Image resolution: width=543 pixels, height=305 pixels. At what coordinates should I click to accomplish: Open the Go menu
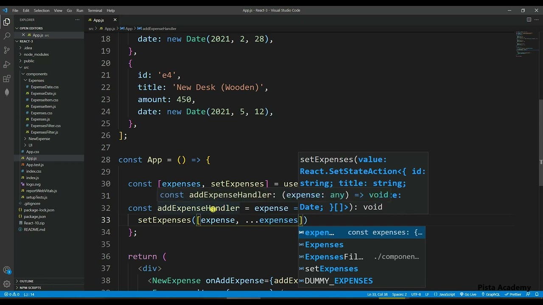(x=69, y=10)
